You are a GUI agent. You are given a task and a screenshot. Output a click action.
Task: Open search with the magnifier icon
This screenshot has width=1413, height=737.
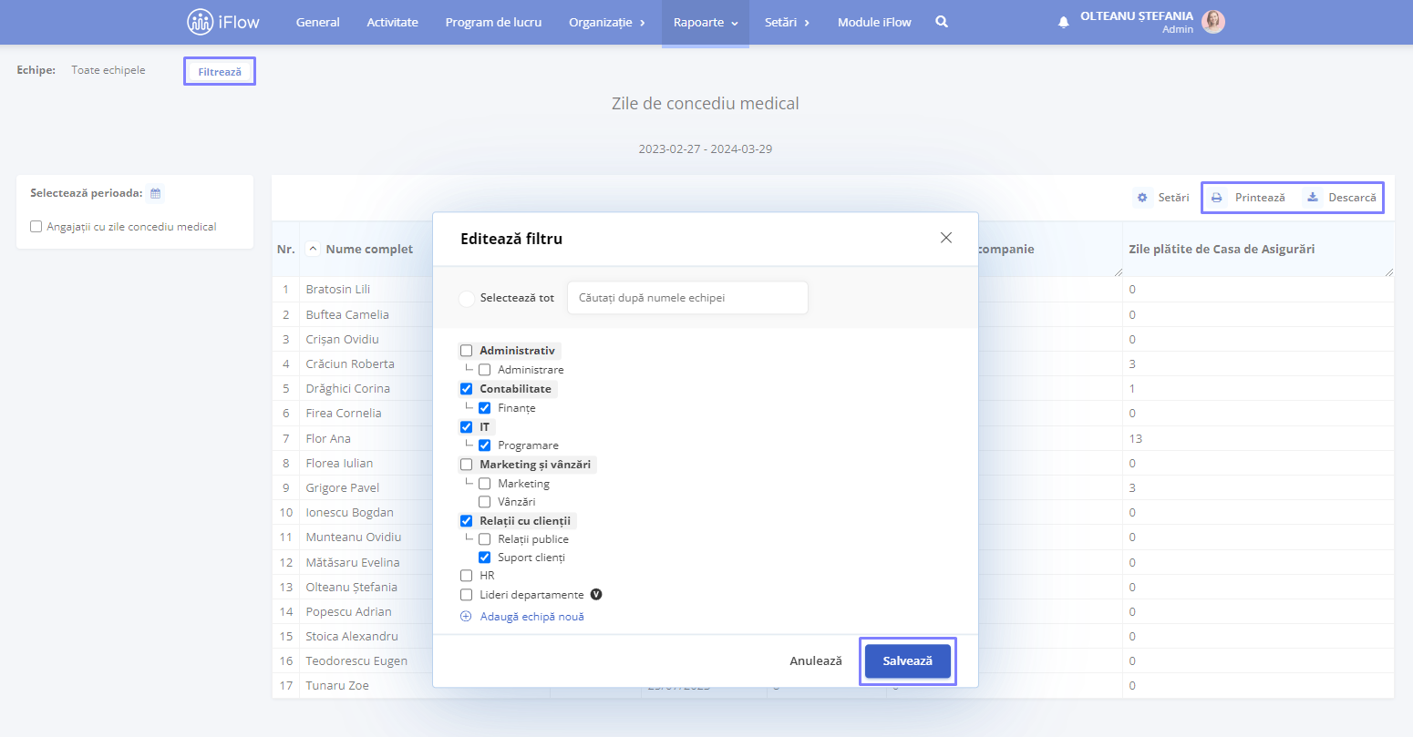pyautogui.click(x=942, y=22)
